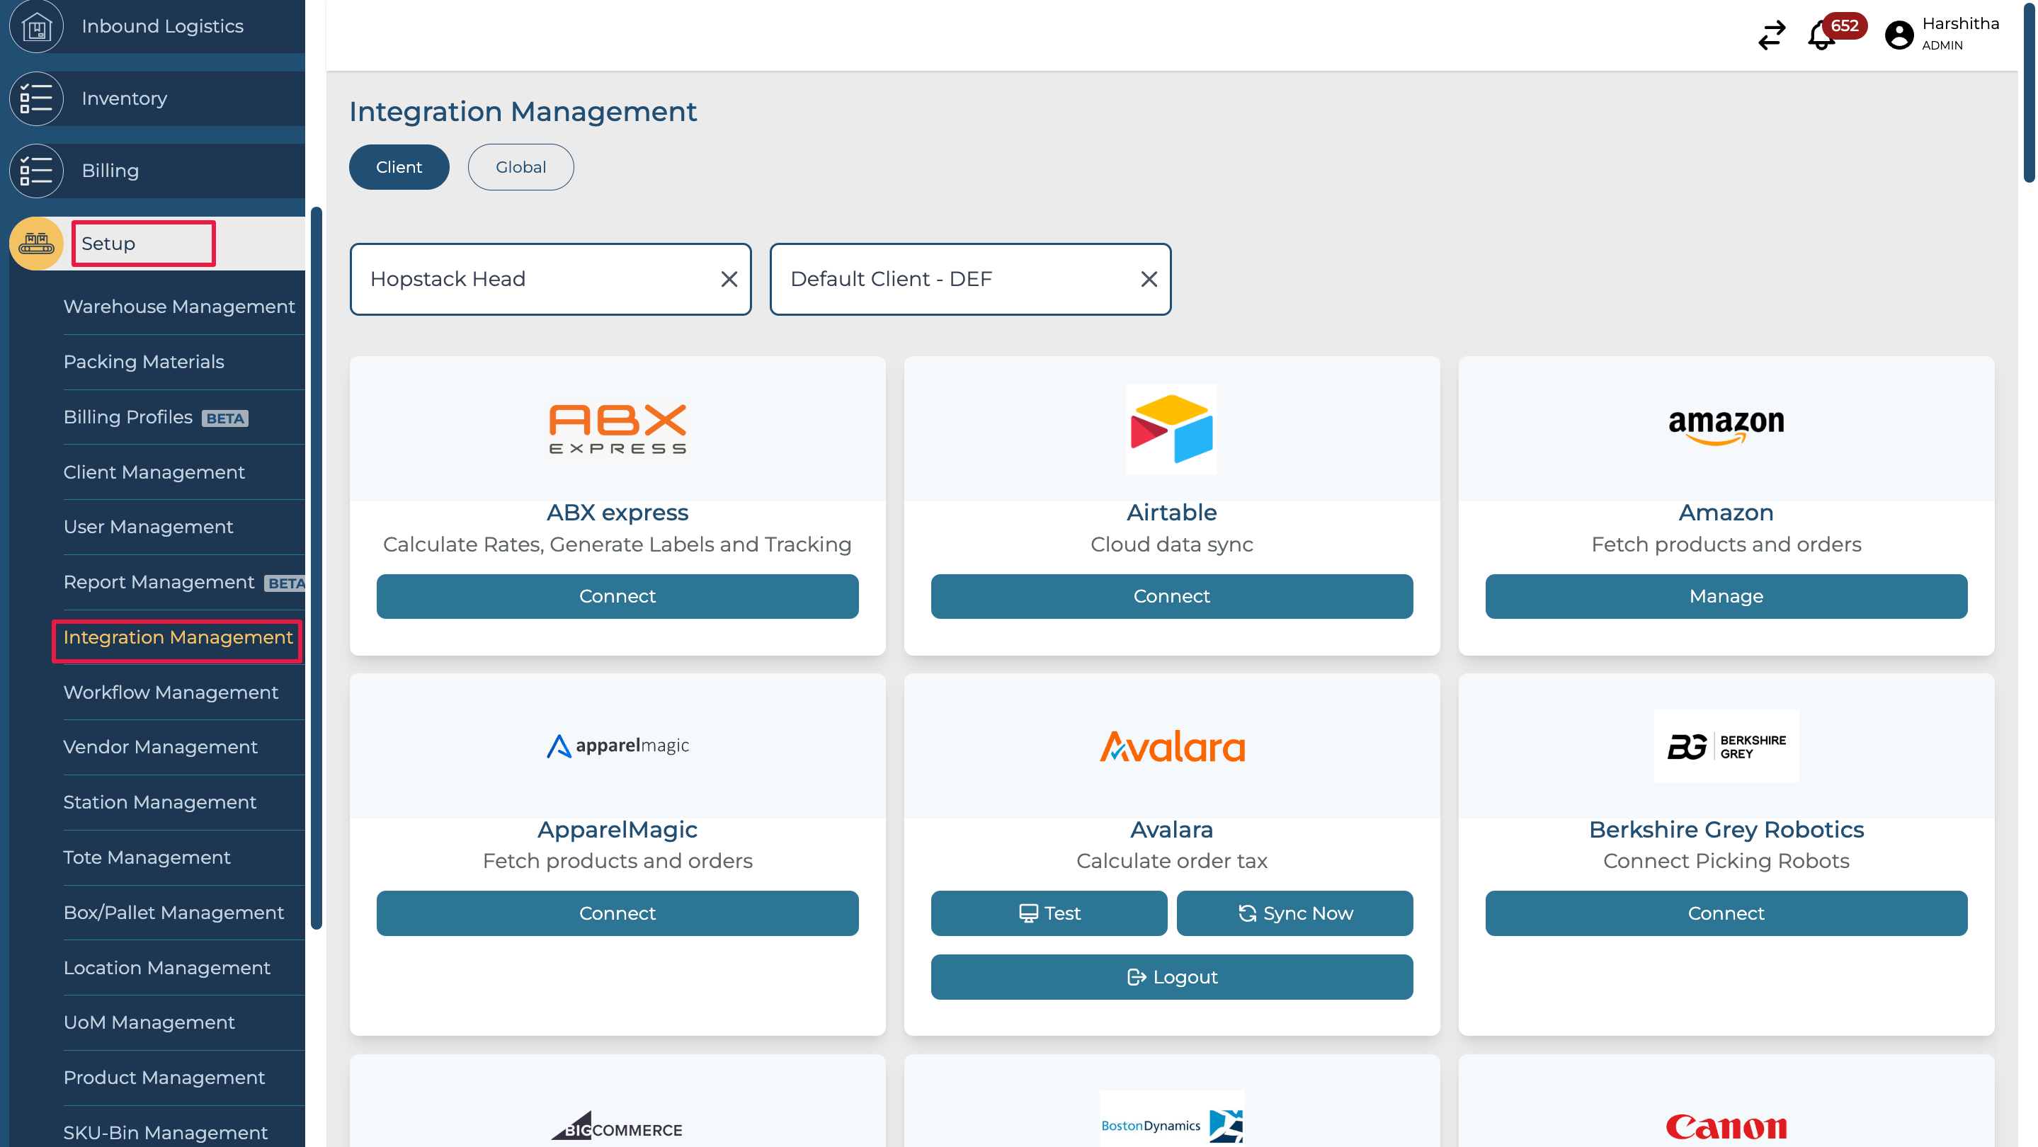This screenshot has height=1147, width=2038.
Task: Select the Client tab
Action: click(399, 167)
